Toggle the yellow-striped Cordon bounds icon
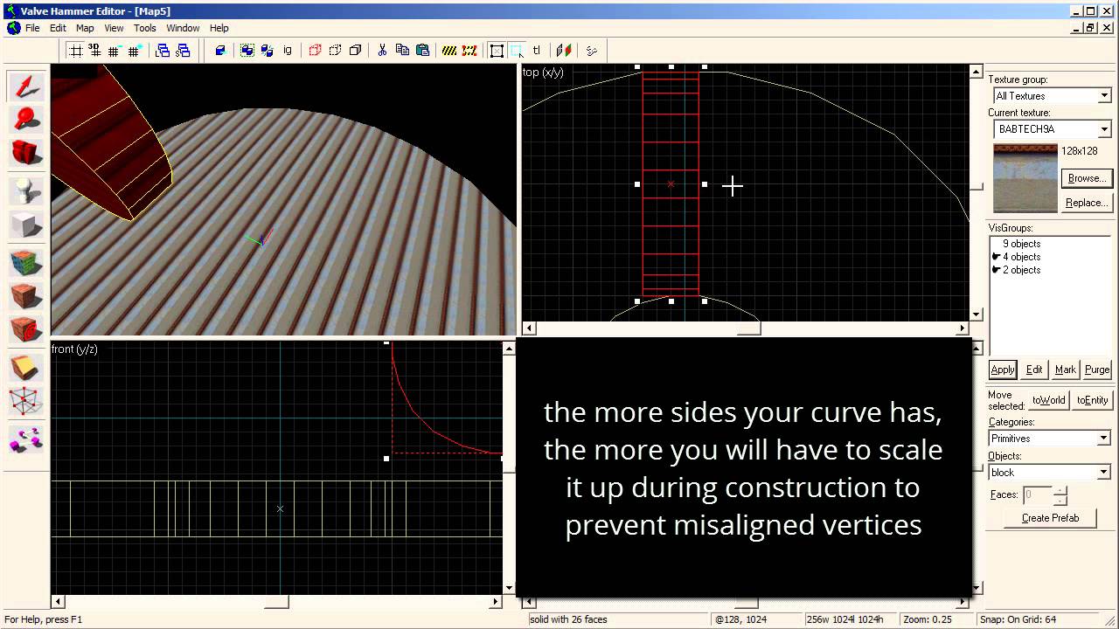The width and height of the screenshot is (1119, 629). [x=449, y=51]
